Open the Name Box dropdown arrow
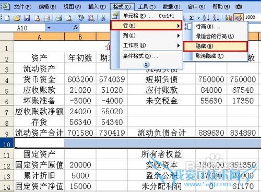 (49, 28)
